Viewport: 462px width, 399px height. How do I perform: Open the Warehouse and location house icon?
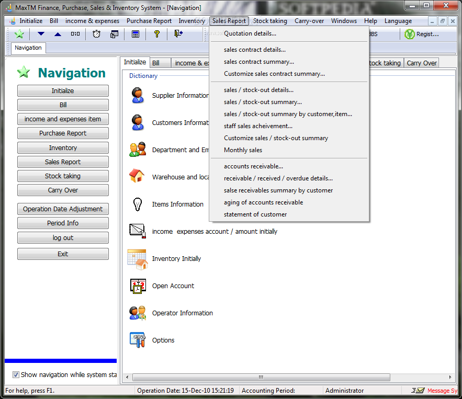(137, 176)
